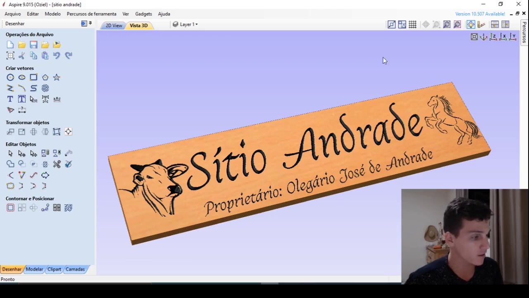
Task: Open the Modelo menu
Action: point(53,14)
